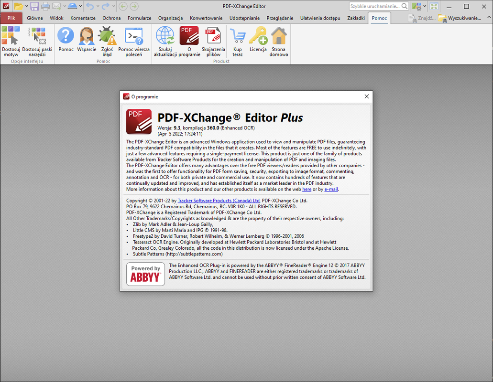
Task: Open Tracker Software Products (Canada) Ltd link
Action: tap(219, 201)
